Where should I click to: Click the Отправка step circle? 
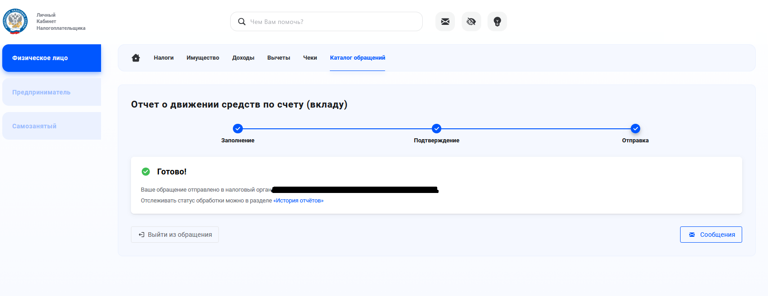[635, 129]
